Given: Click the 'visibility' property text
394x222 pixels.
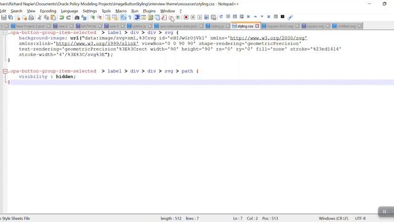Looking at the screenshot, I should 33,76.
